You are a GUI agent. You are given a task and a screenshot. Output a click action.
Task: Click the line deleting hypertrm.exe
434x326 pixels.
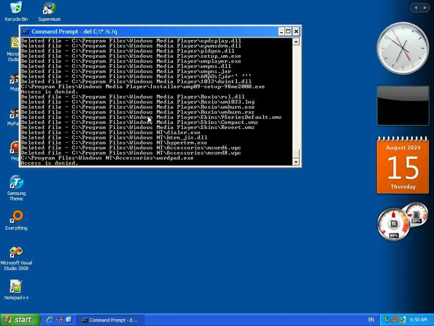tap(114, 143)
